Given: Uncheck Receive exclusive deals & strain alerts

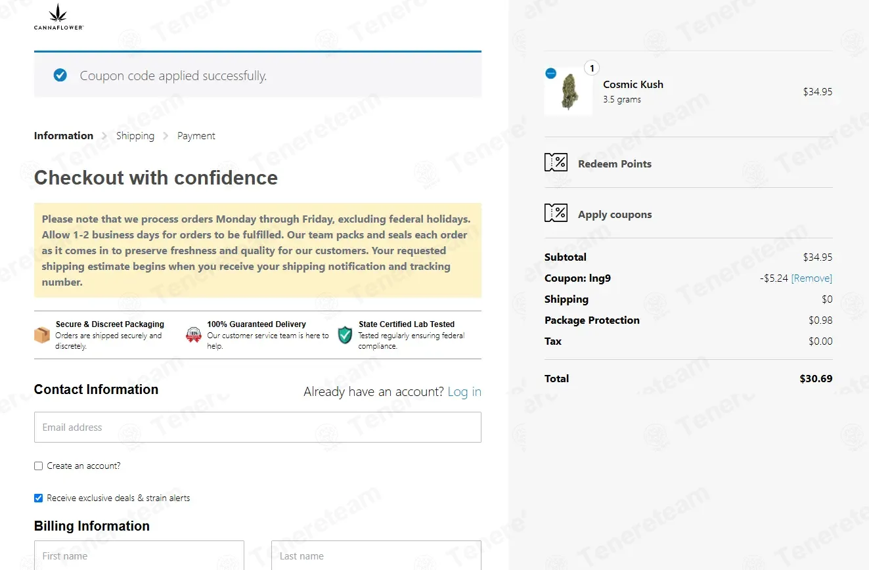Looking at the screenshot, I should 38,498.
